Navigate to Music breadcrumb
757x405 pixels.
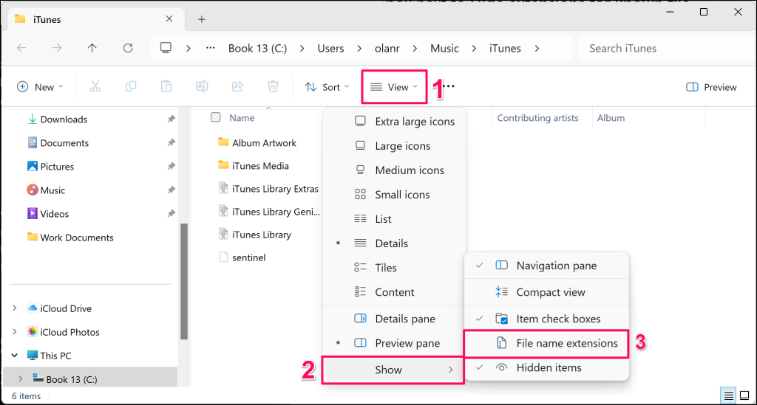[444, 48]
